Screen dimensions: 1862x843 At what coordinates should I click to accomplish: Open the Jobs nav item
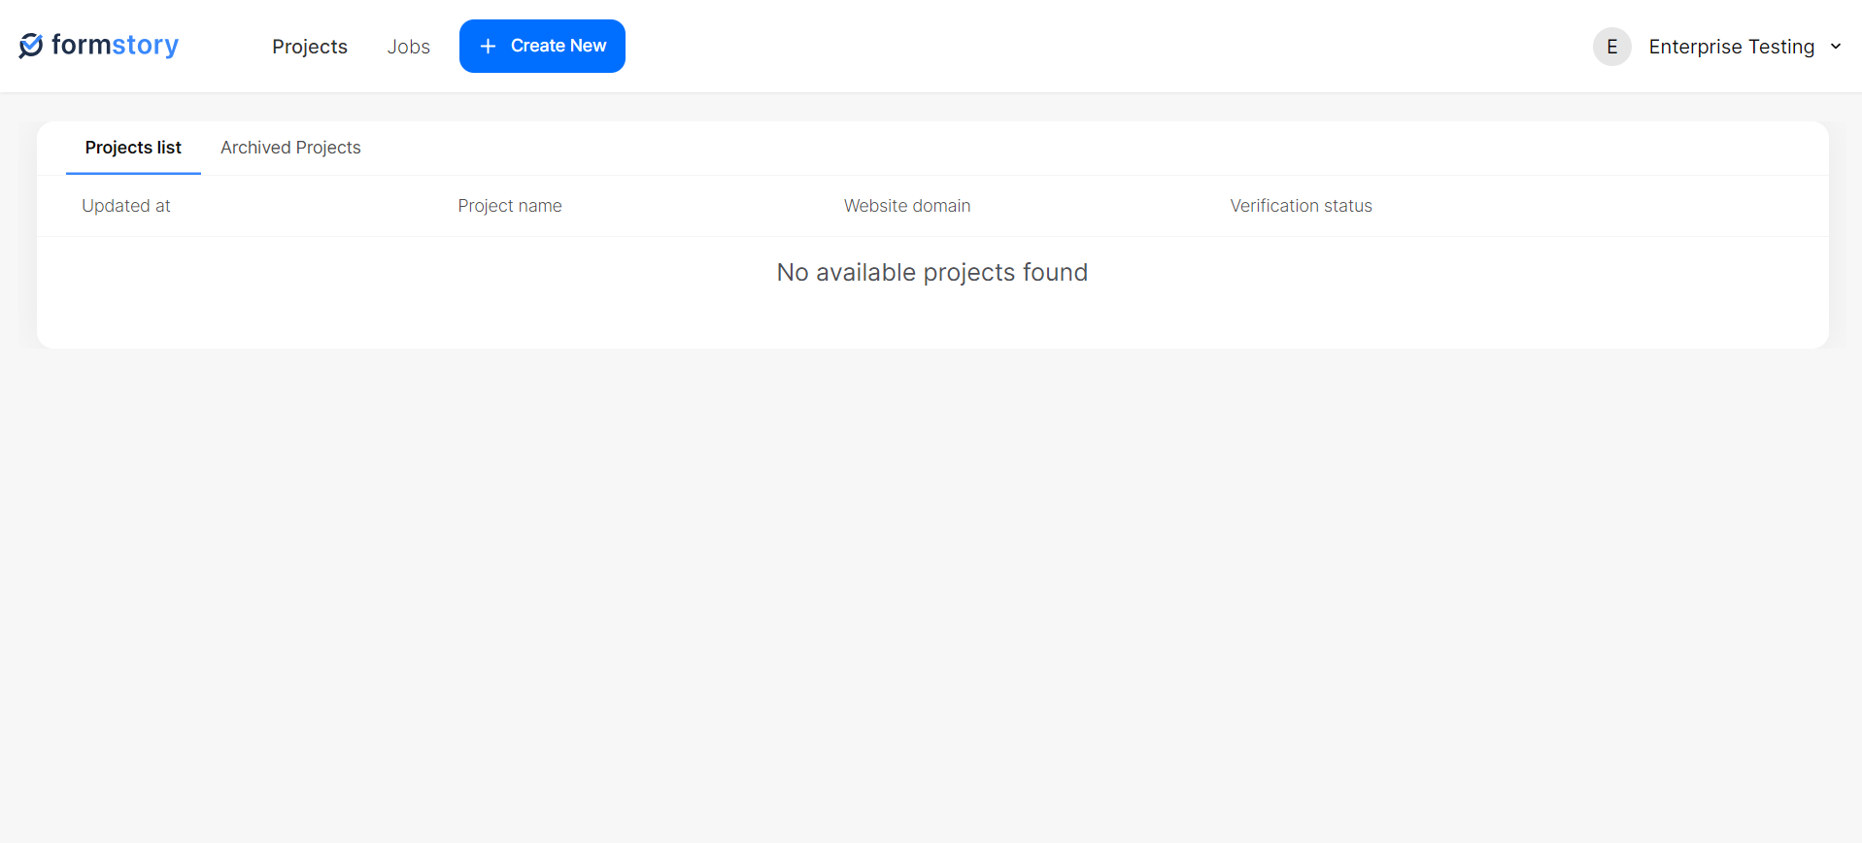[409, 47]
